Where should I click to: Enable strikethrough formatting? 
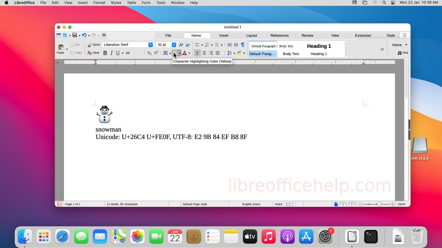(128, 53)
